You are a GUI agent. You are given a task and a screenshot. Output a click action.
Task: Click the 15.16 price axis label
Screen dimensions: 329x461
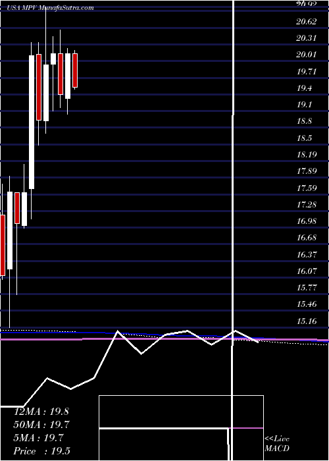[x=307, y=321]
